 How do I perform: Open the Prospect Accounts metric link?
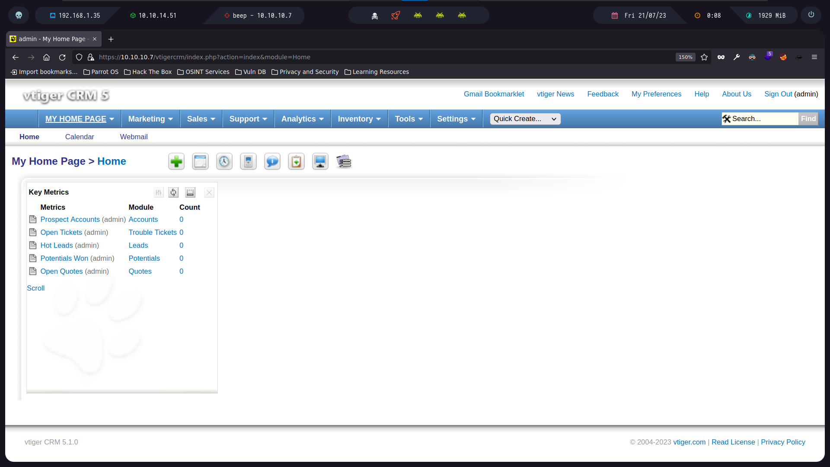click(70, 219)
